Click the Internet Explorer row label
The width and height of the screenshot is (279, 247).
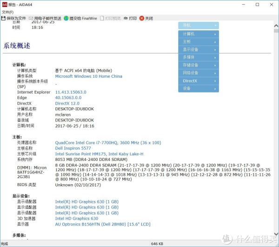click(x=33, y=92)
